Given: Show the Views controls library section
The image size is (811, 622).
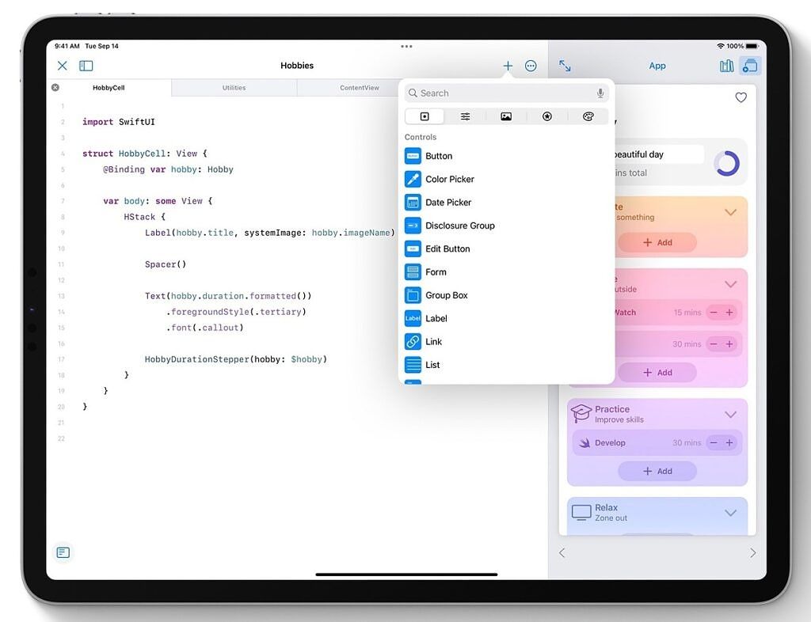Looking at the screenshot, I should tap(425, 116).
